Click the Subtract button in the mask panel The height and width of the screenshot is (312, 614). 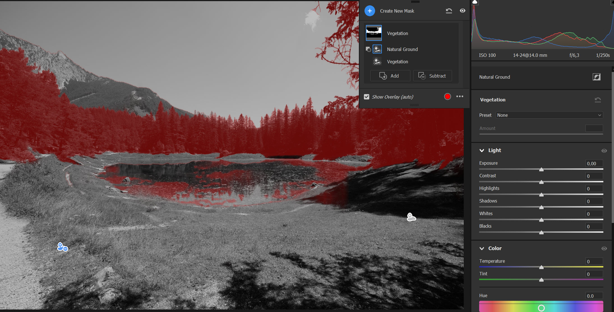(432, 76)
